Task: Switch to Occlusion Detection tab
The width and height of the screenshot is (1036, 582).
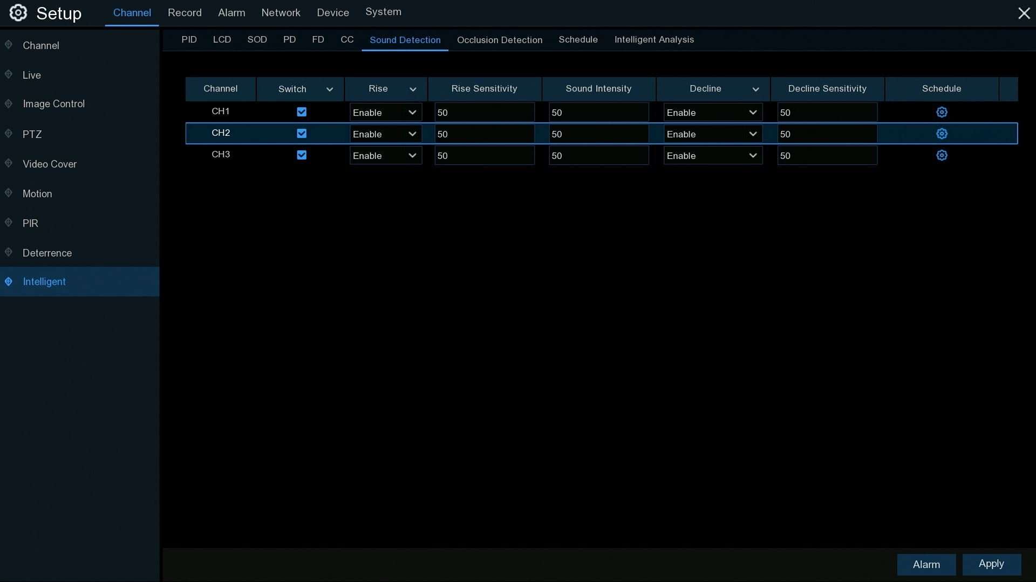Action: click(x=499, y=40)
